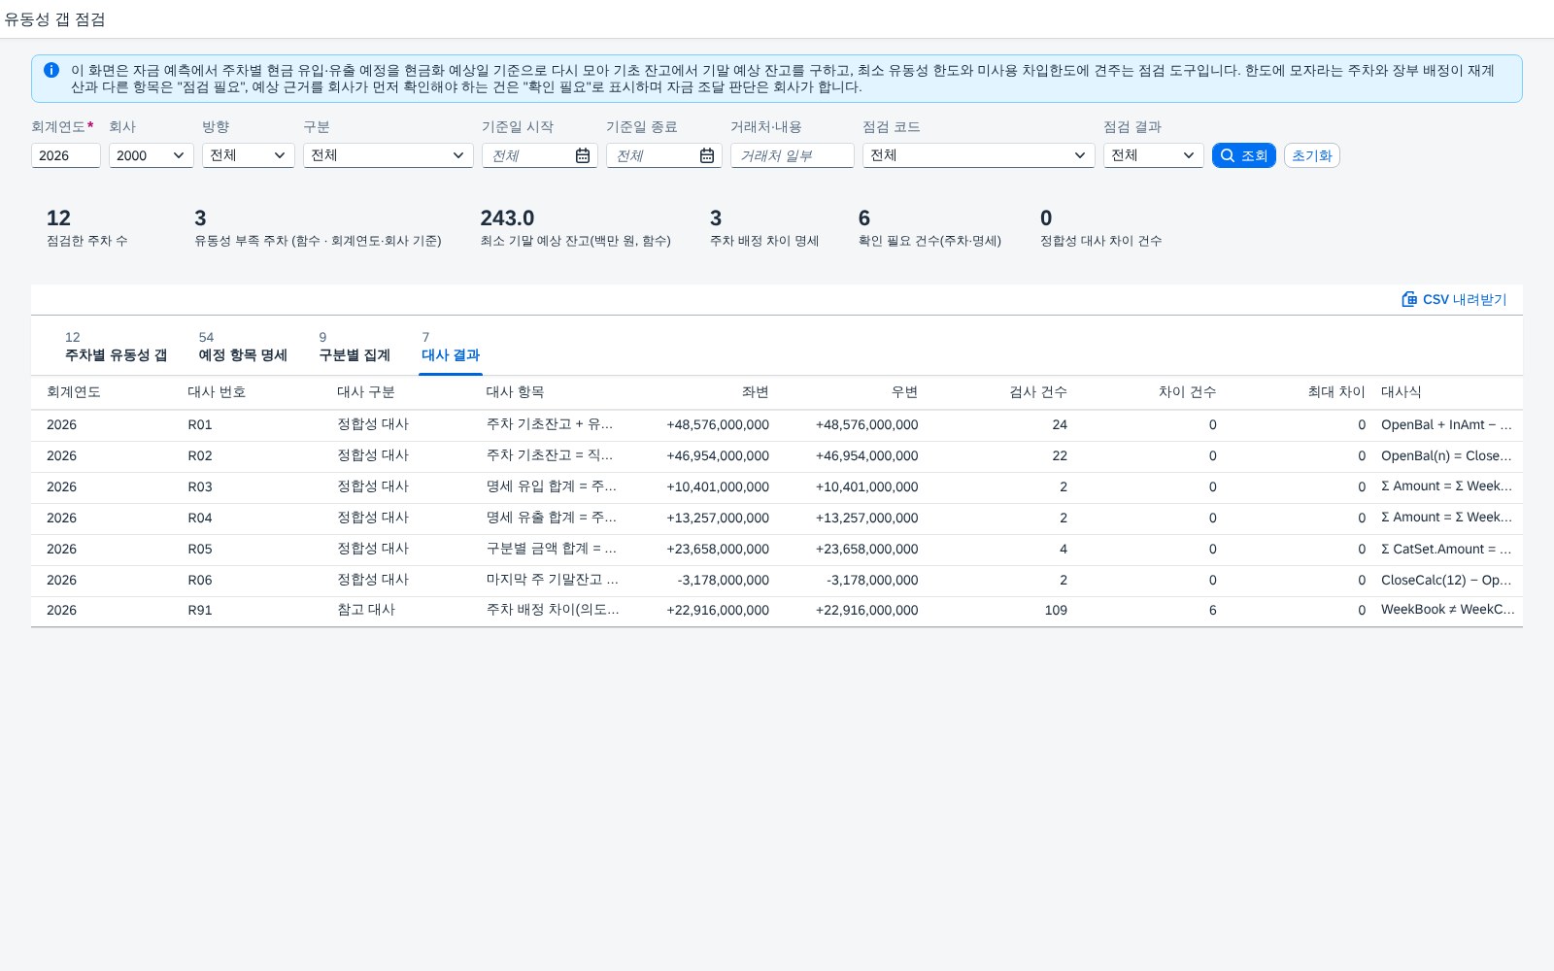Click the 차이 건수 column header
Image resolution: width=1554 pixels, height=971 pixels.
1187,392
